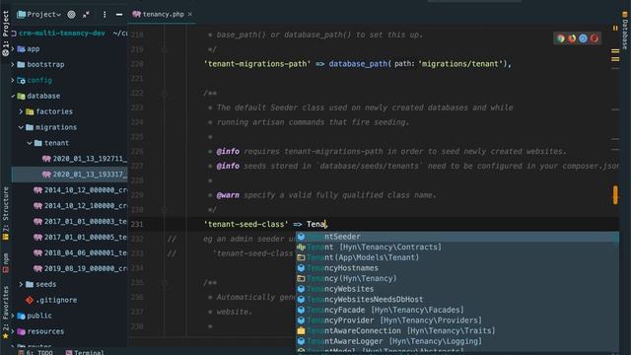Open Safari browser preview icon

[583, 38]
